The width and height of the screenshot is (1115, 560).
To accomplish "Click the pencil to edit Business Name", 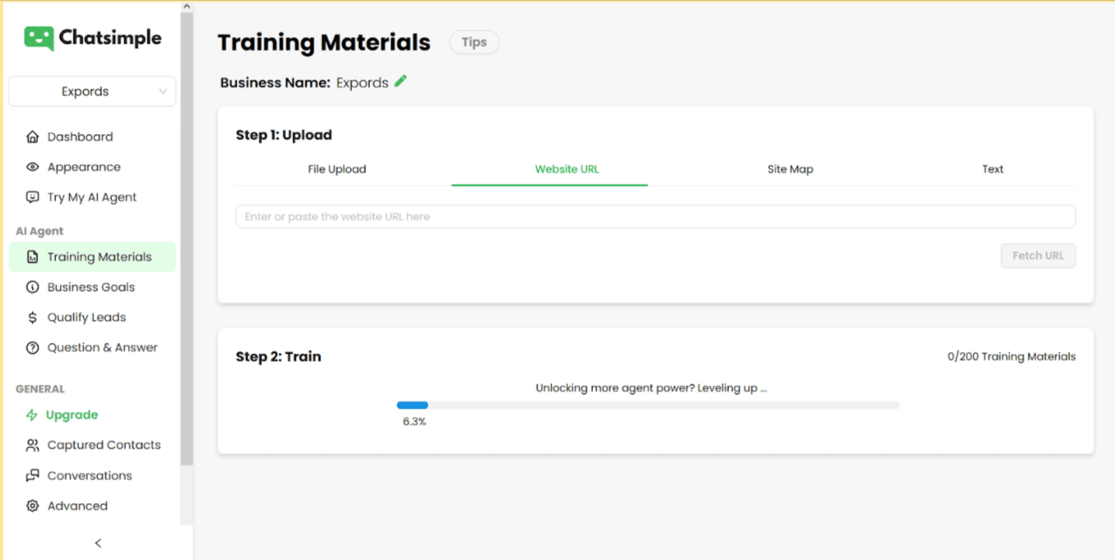I will 400,81.
